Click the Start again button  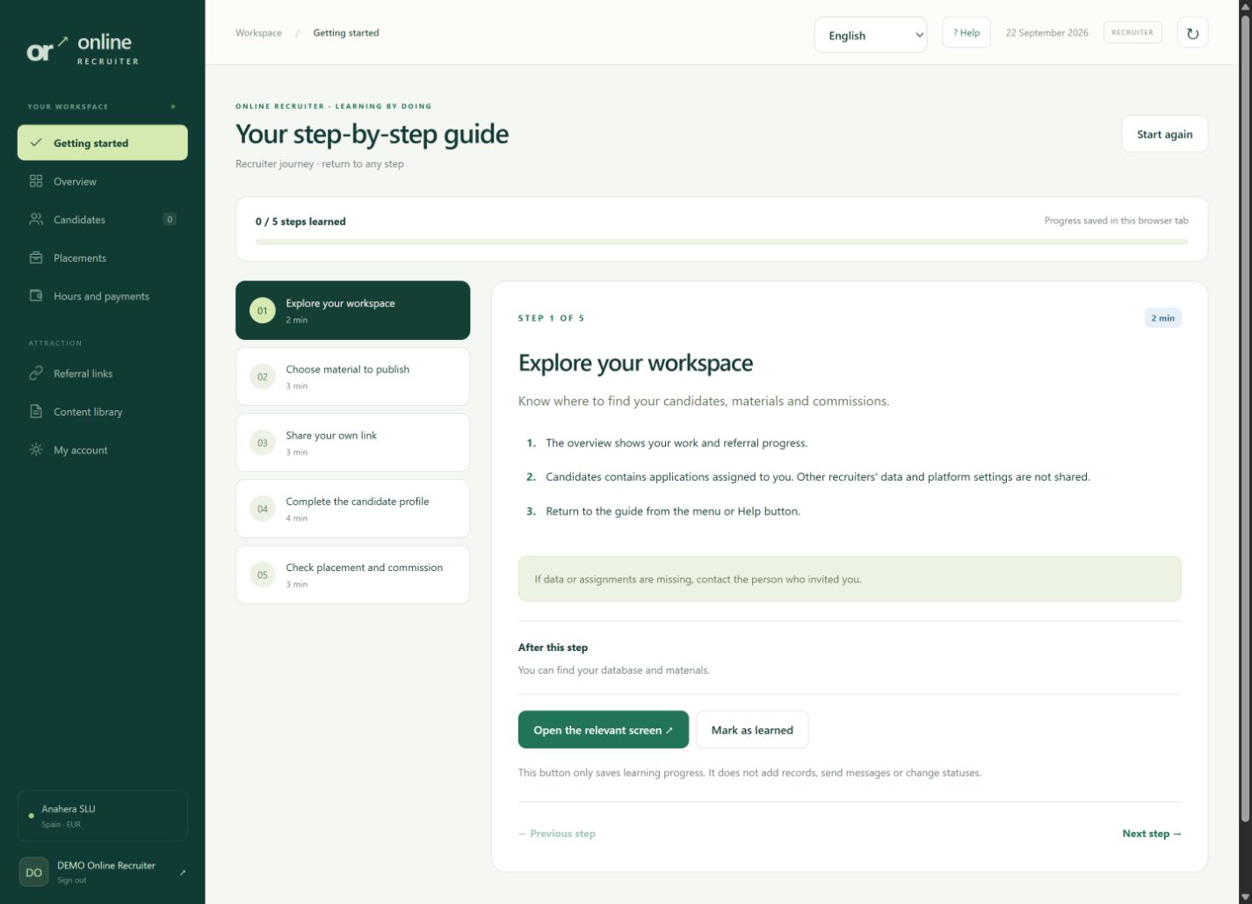tap(1164, 134)
